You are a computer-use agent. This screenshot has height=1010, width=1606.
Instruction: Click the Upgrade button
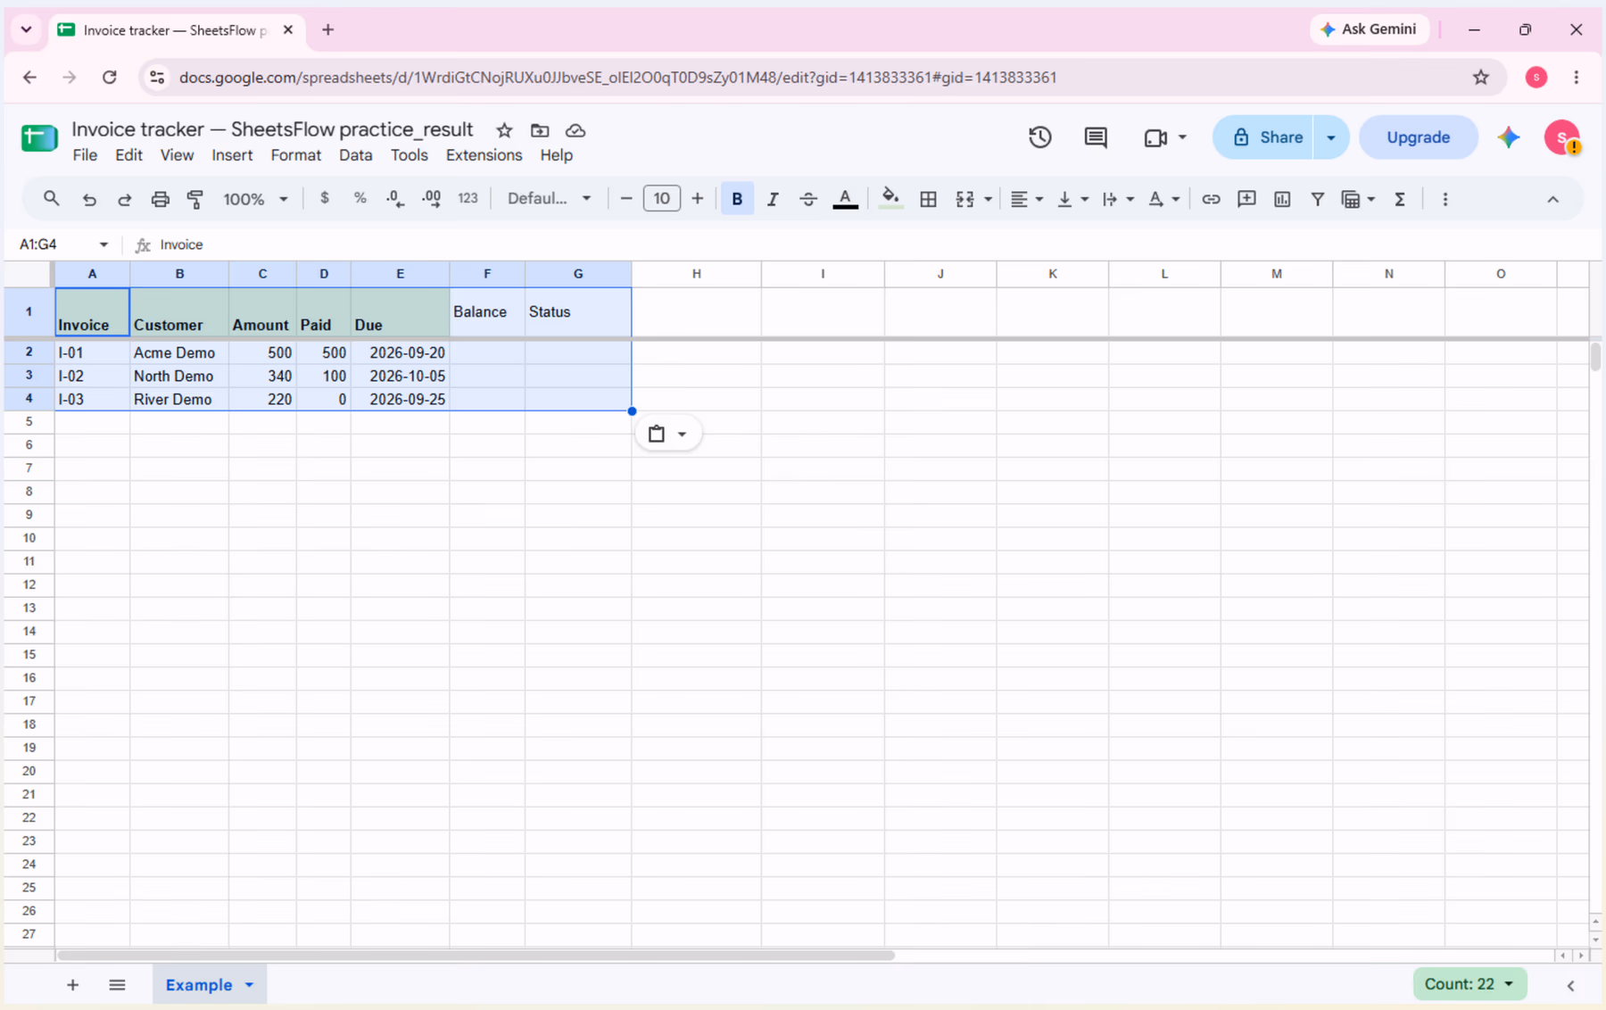[1418, 137]
